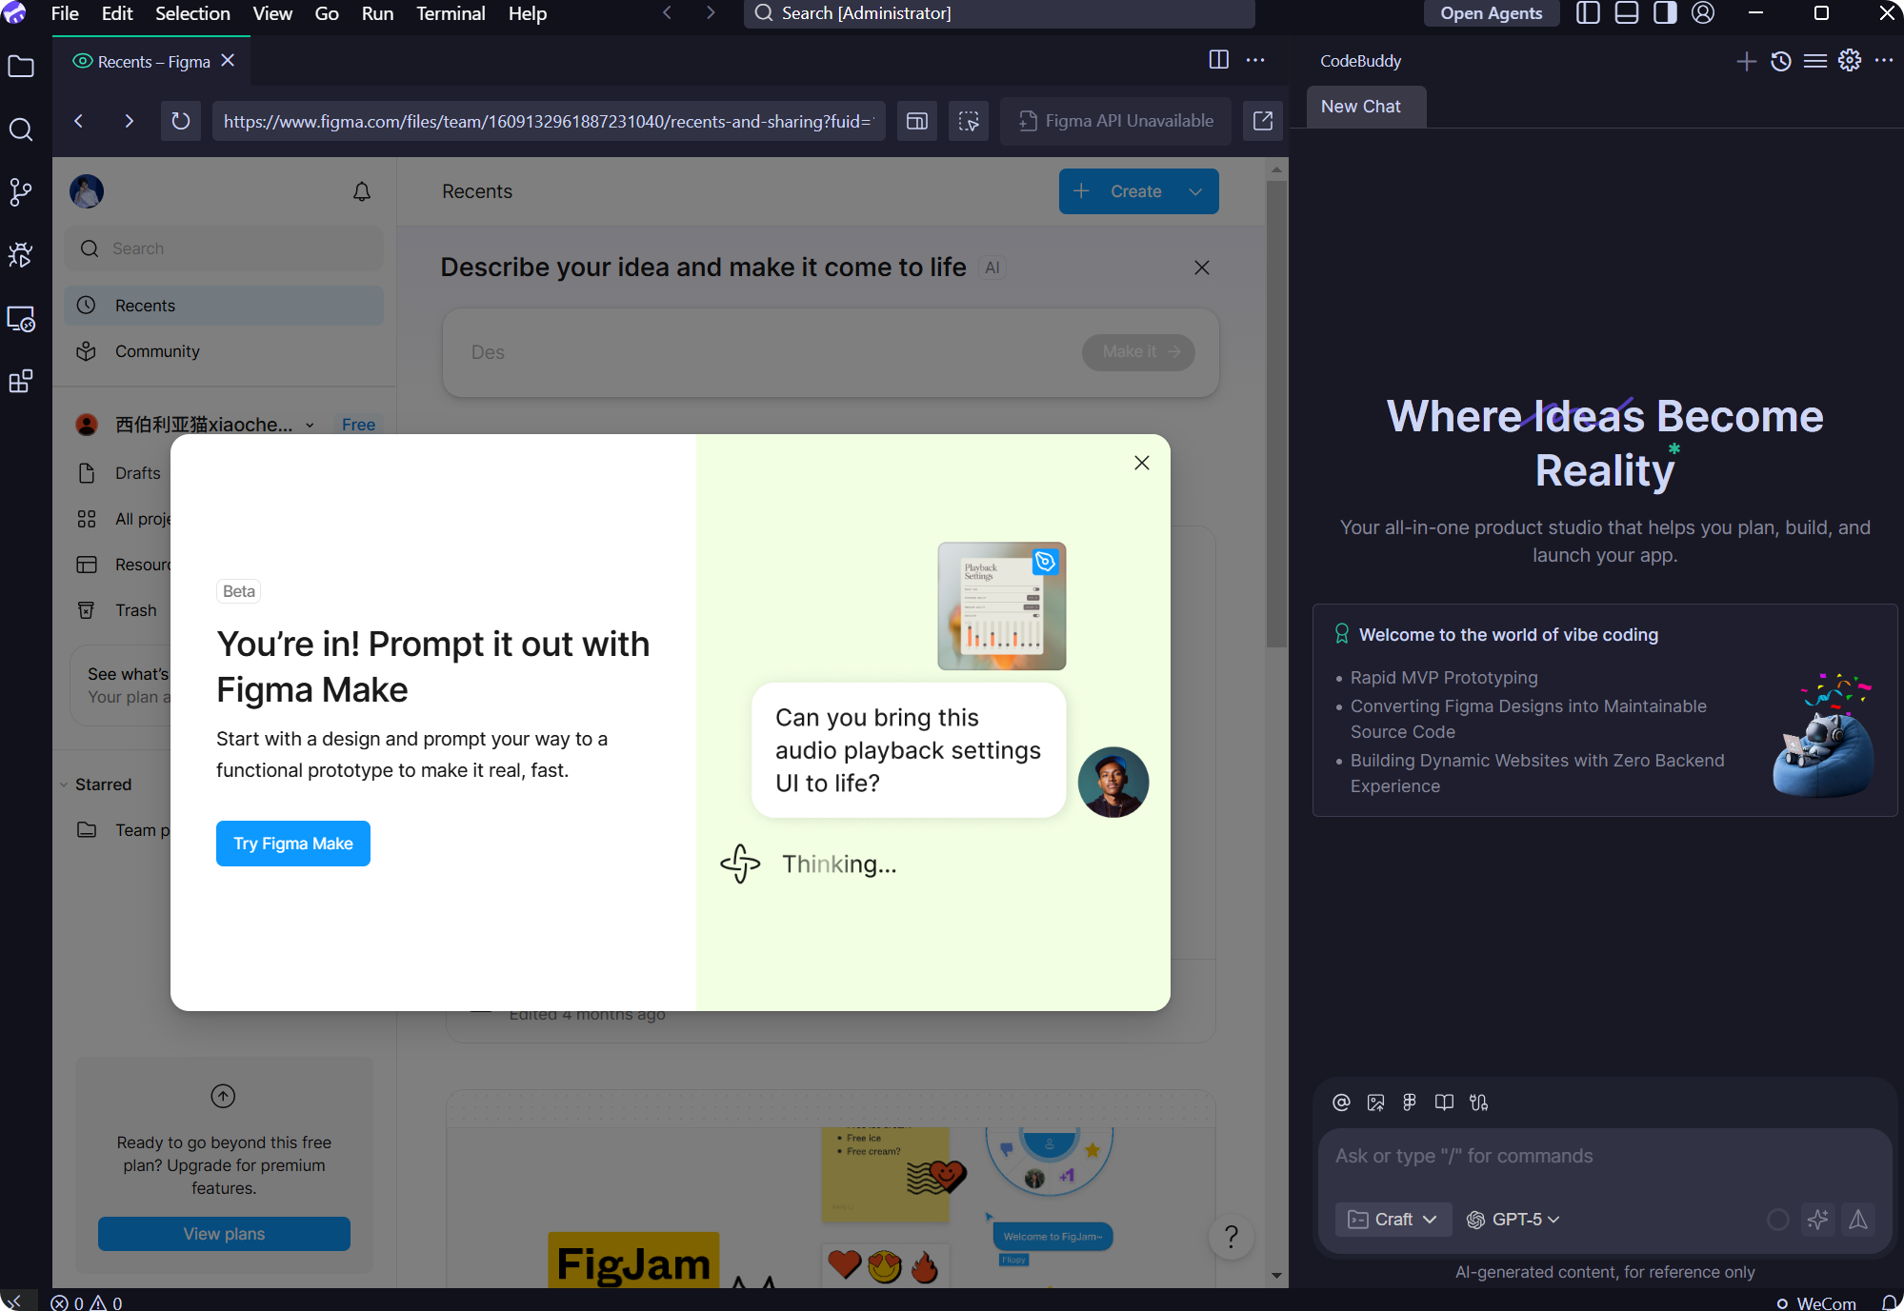The height and width of the screenshot is (1311, 1904).
Task: Select the New Chat tab
Action: [1366, 107]
